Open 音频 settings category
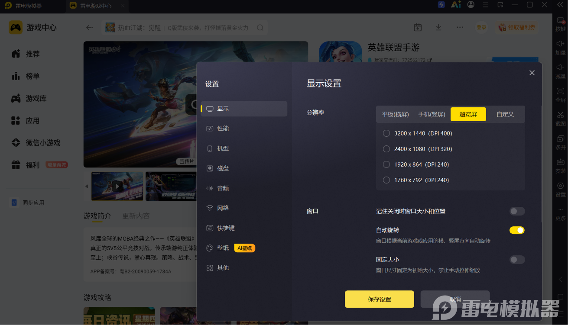568x325 pixels. click(x=244, y=188)
